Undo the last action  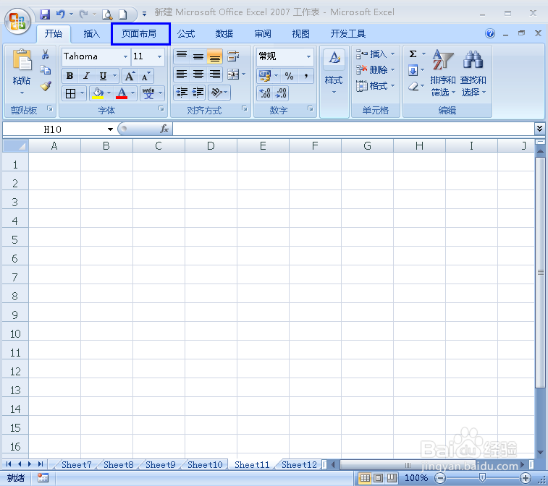[61, 14]
